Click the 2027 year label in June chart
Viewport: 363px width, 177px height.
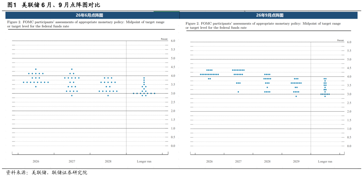point(72,161)
